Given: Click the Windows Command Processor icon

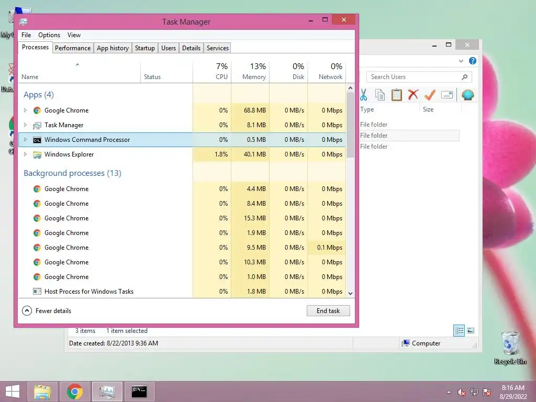Looking at the screenshot, I should [x=37, y=140].
